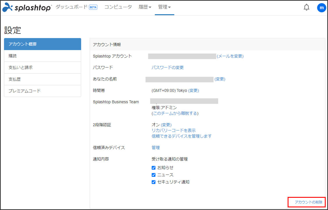The width and height of the screenshot is (328, 210).
Task: Open the user avatar menu
Action: click(322, 8)
